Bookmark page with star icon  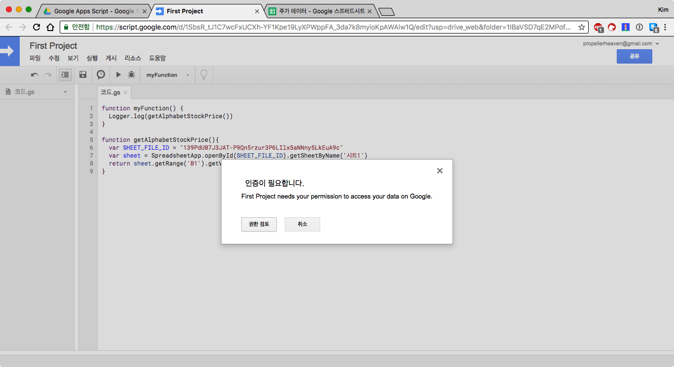tap(582, 27)
